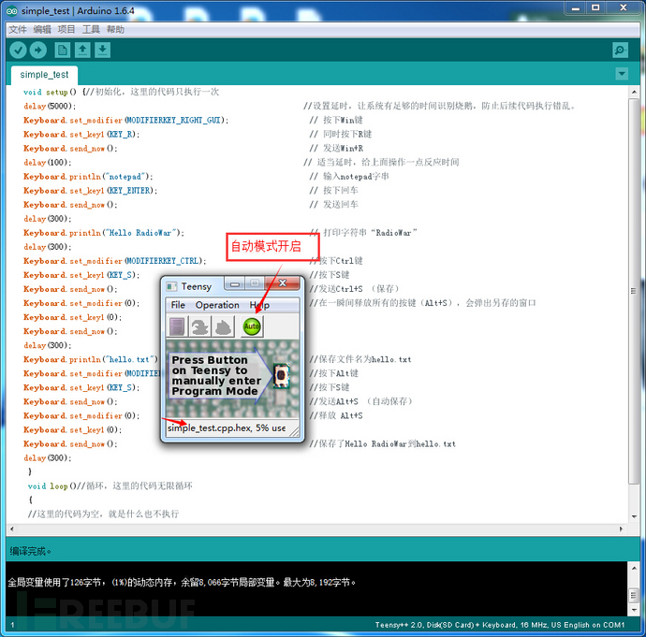Click the Teensy window title icon

[x=171, y=286]
